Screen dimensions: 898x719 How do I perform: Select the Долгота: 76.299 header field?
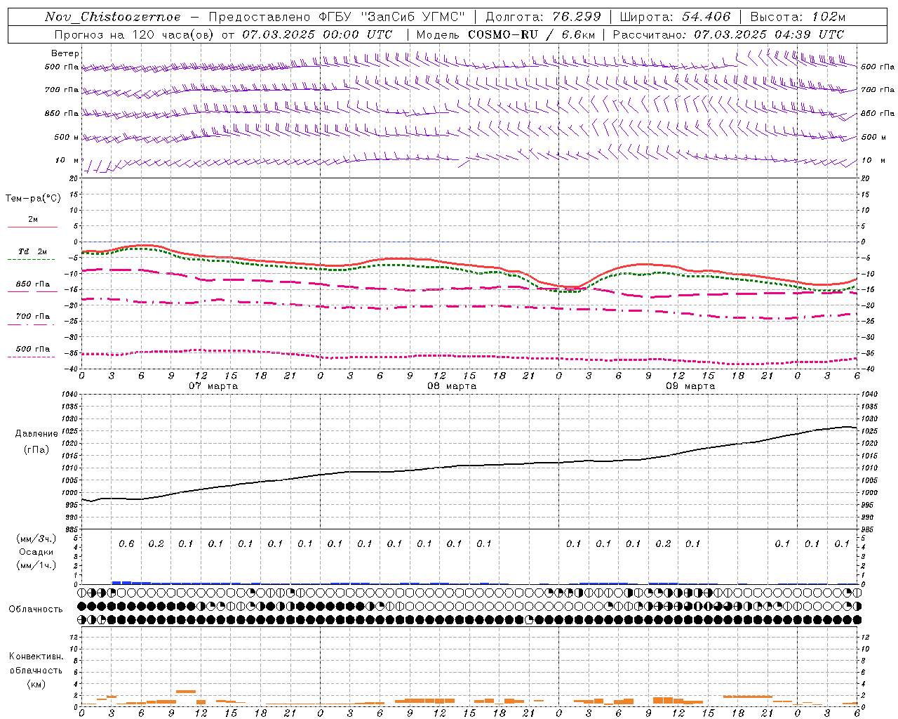pyautogui.click(x=543, y=17)
